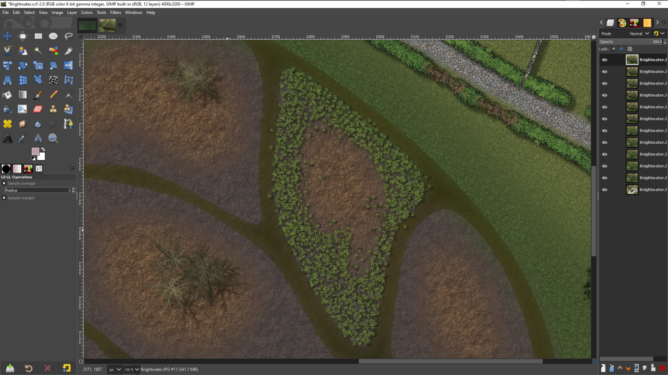Select the Ellipse Select tool

pos(53,36)
